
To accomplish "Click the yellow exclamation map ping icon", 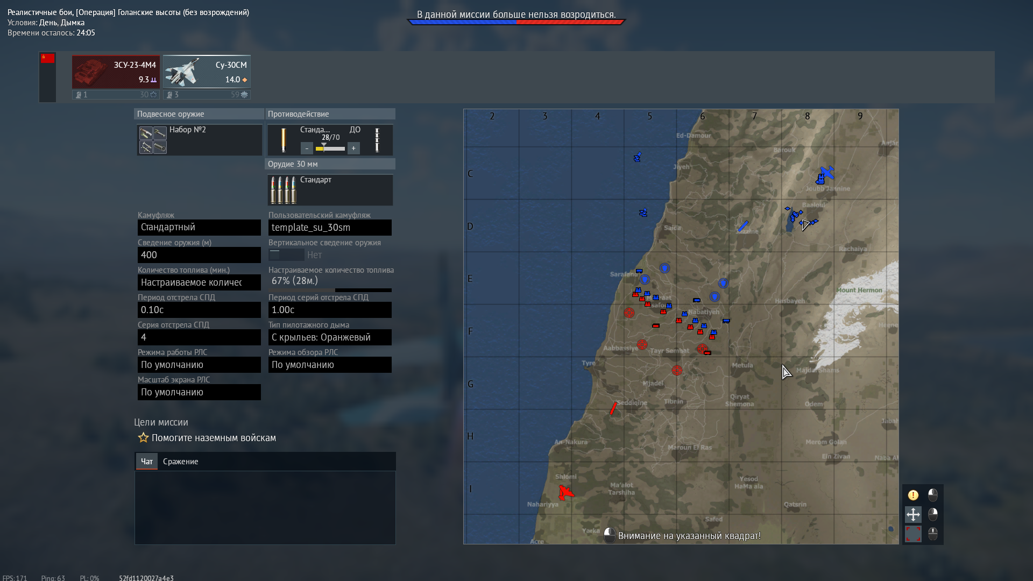I will click(x=913, y=495).
